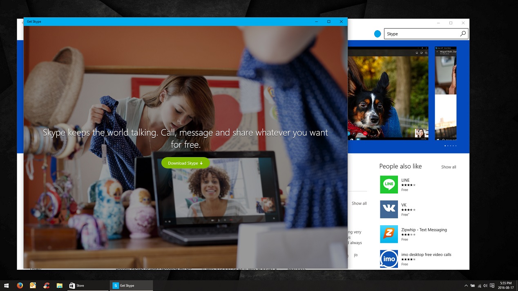Open the dog video call screenshot in Store
This screenshot has height=291, width=518.
coord(388,93)
